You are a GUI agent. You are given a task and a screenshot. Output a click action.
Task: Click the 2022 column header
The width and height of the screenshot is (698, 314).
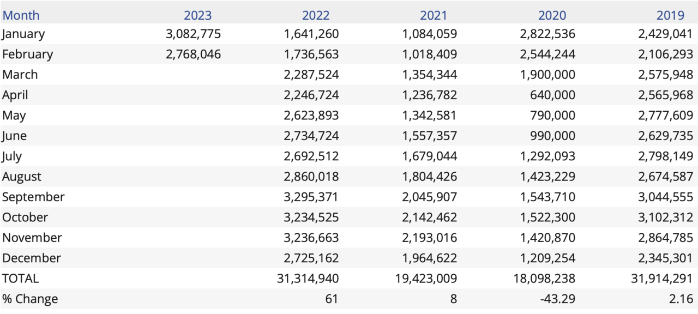[x=316, y=15]
